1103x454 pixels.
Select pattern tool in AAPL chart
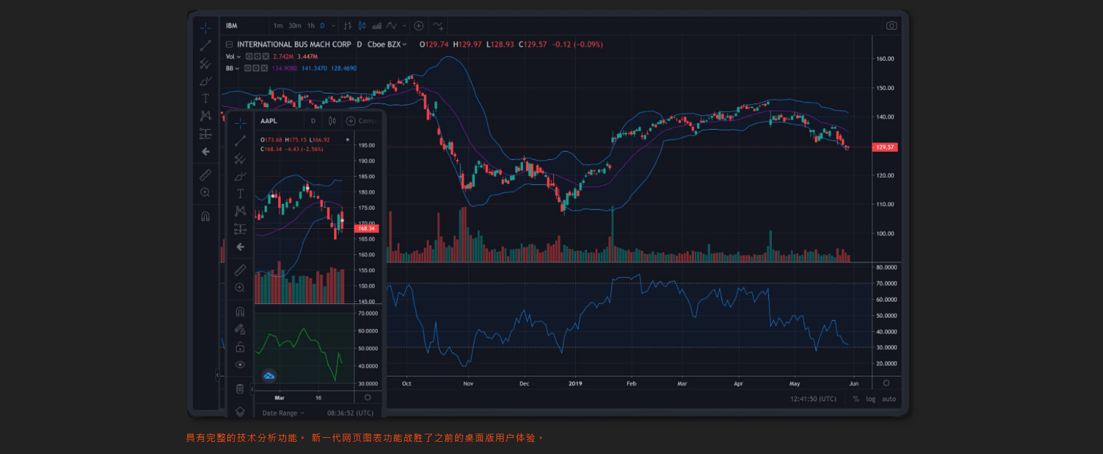click(x=240, y=211)
